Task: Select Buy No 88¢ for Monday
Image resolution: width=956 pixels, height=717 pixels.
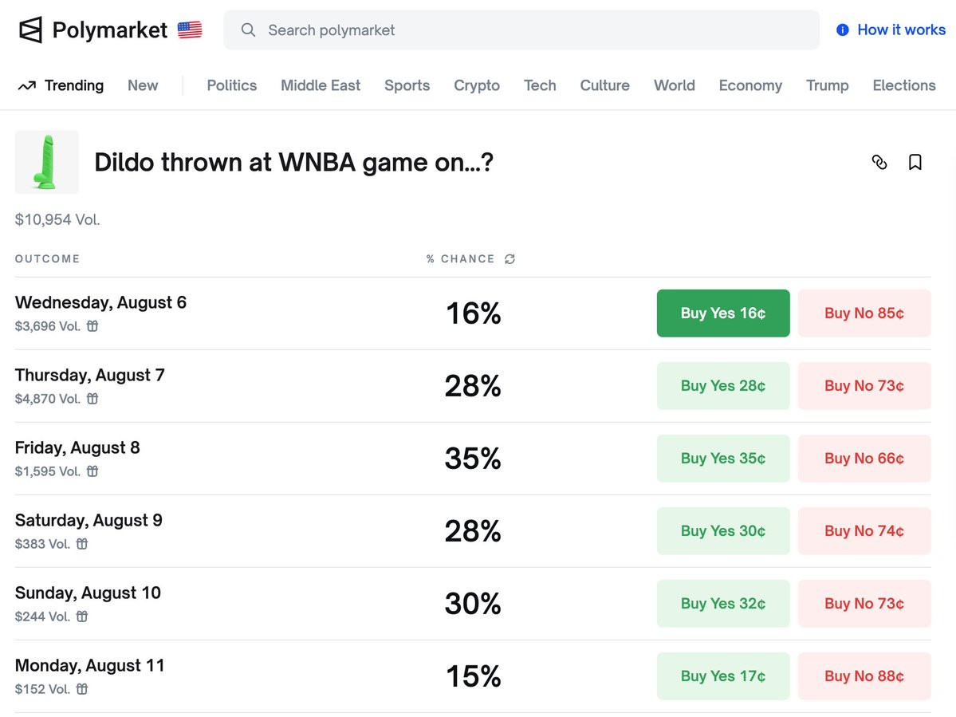Action: (x=864, y=676)
